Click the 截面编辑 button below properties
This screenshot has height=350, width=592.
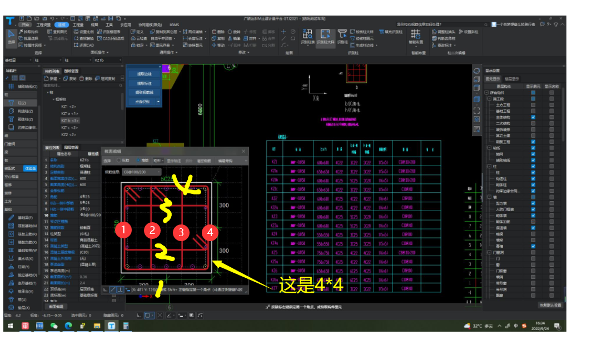click(x=57, y=307)
